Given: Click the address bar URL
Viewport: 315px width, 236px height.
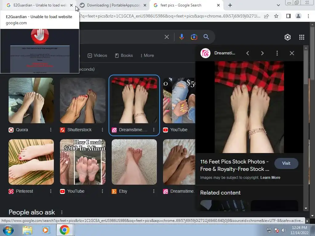Looking at the screenshot, I should 170,16.
